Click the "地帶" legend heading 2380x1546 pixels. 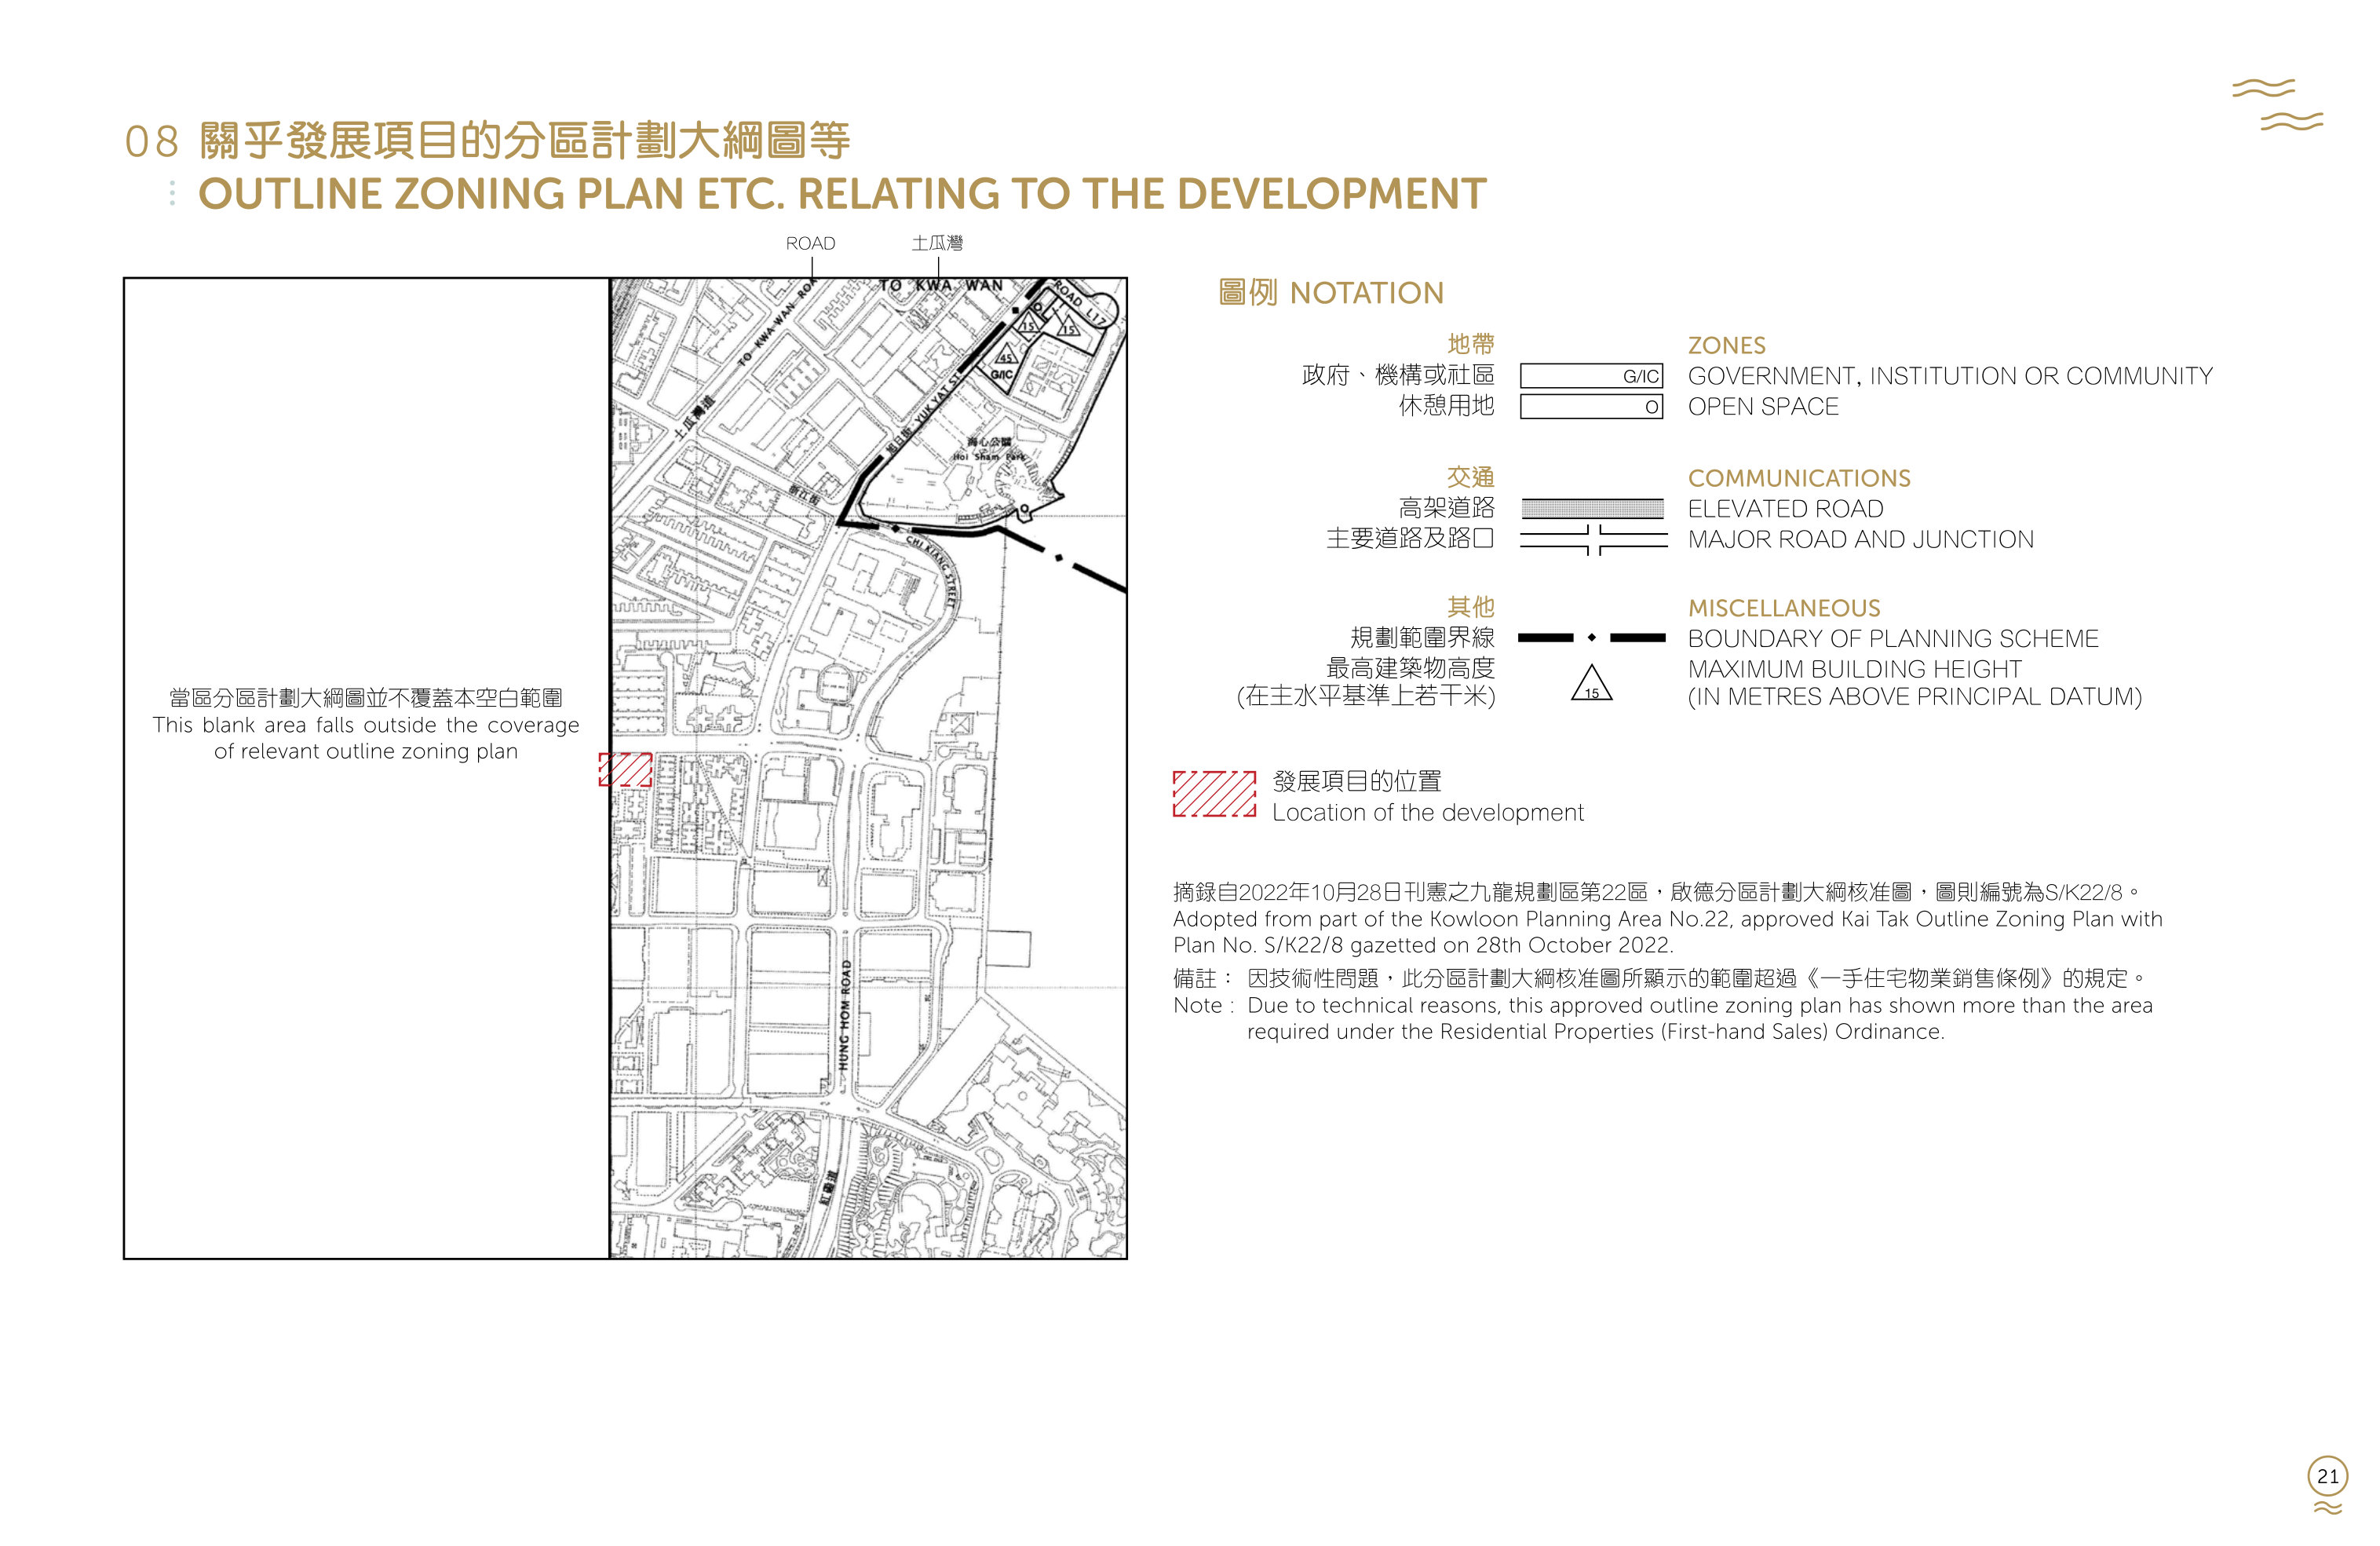click(1471, 344)
